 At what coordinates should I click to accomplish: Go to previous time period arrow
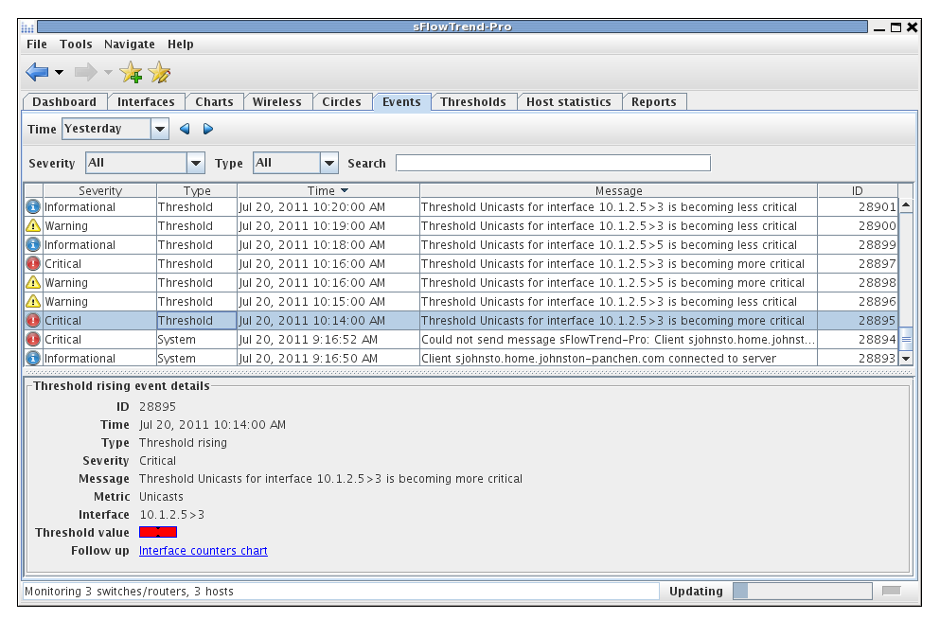(x=185, y=129)
